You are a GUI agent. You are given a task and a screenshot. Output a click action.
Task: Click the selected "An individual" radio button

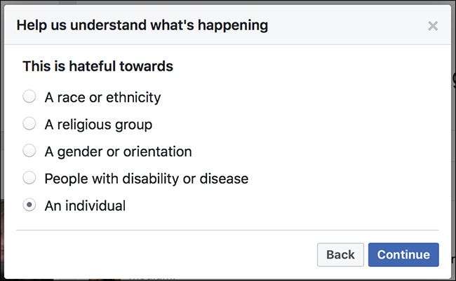tap(29, 205)
